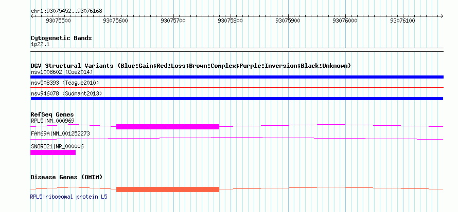This screenshot has width=458, height=212.
Task: Click the right arrowhead of the ruler
Action: tap(442, 16)
